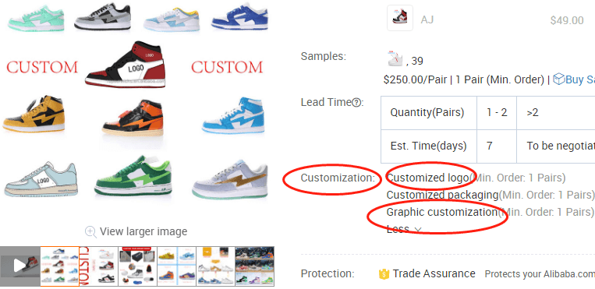The image size is (595, 289).
Task: Open the Buy Sample link
Action: pos(574,79)
